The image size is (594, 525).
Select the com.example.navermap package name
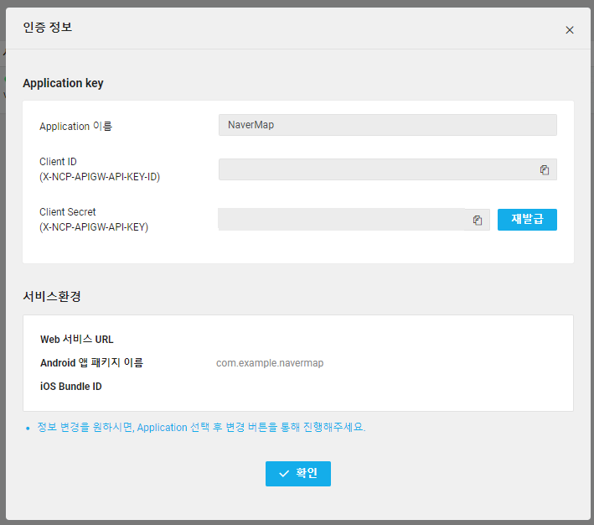(x=270, y=363)
